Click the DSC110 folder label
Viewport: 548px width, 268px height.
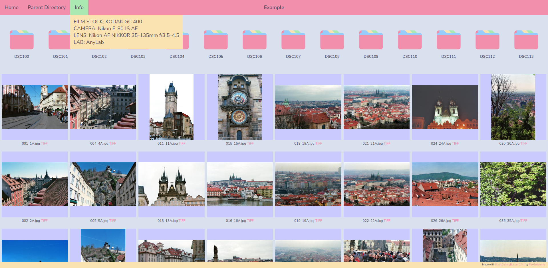(x=410, y=56)
